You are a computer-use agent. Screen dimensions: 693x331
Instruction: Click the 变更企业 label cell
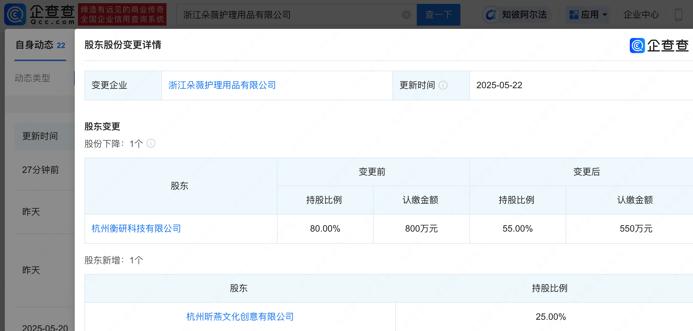[123, 85]
